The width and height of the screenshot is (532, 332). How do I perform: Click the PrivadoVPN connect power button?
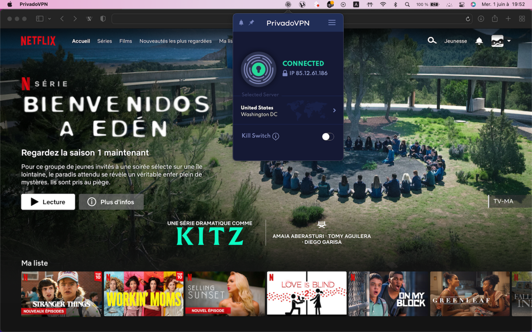click(258, 69)
